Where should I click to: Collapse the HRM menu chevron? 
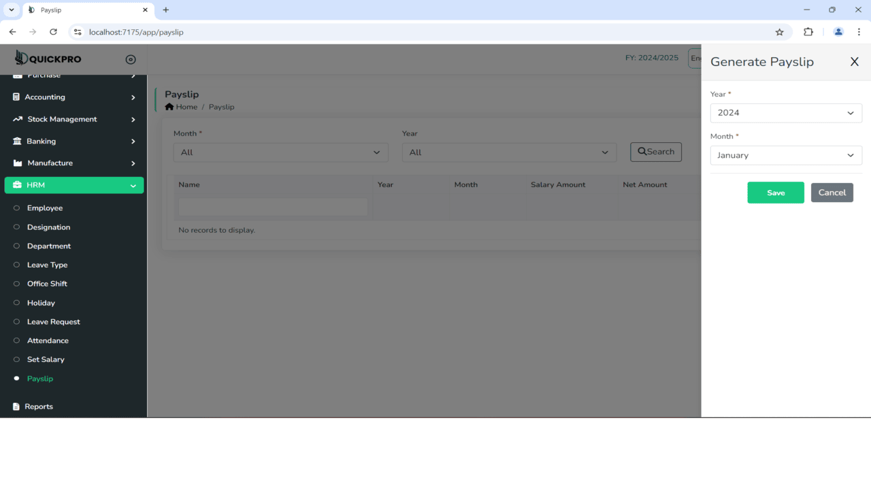click(x=133, y=184)
